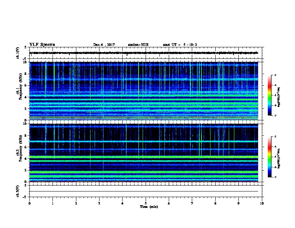295x228 pixels.
Task: Click the ch.1 "Frequency (kHz)" axis label
Action: (x=20, y=86)
